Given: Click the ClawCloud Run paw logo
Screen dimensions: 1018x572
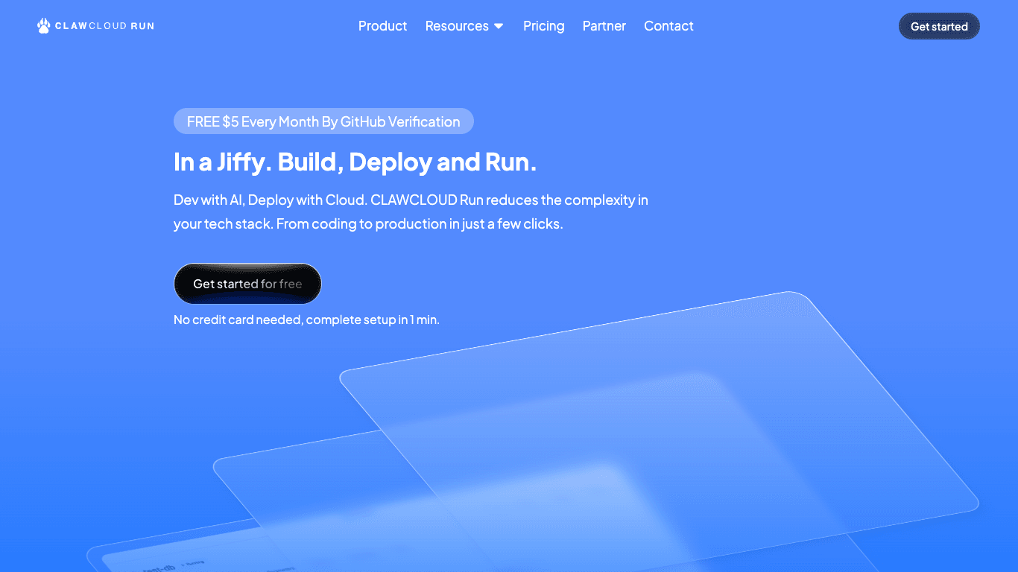Looking at the screenshot, I should click(43, 26).
